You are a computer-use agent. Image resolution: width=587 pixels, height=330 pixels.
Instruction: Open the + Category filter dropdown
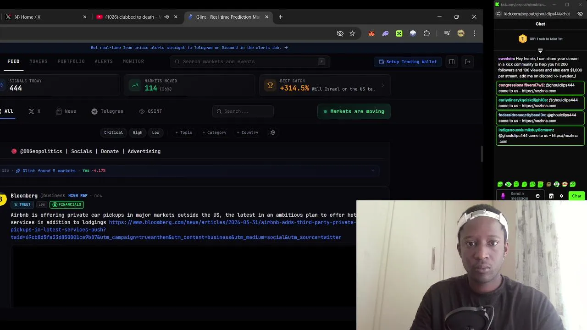click(214, 132)
